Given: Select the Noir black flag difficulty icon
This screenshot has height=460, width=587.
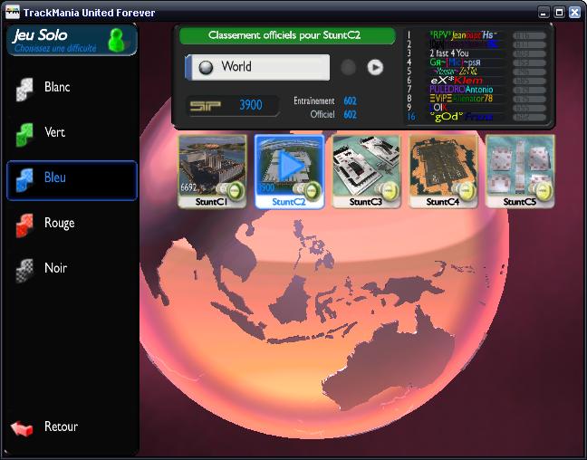Looking at the screenshot, I should tap(24, 269).
